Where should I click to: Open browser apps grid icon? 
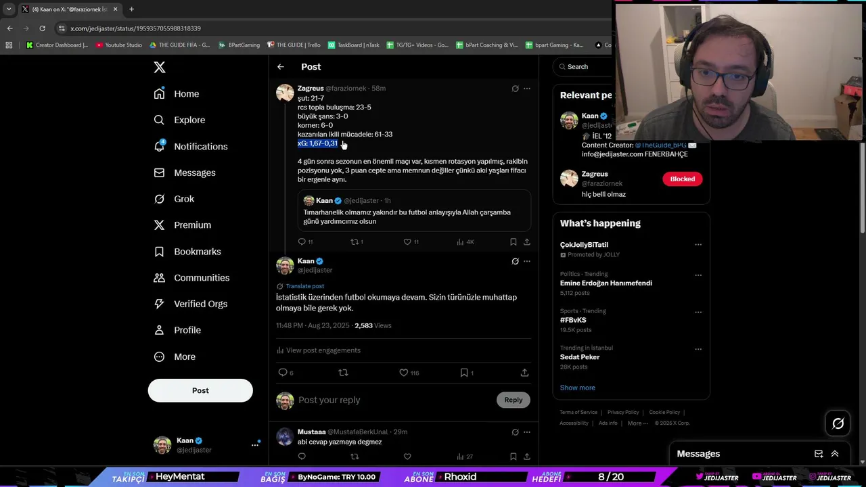click(x=9, y=45)
